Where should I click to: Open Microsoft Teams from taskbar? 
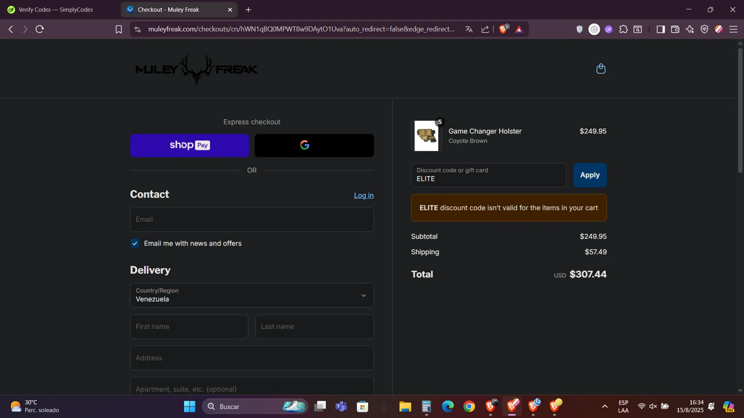tap(341, 407)
